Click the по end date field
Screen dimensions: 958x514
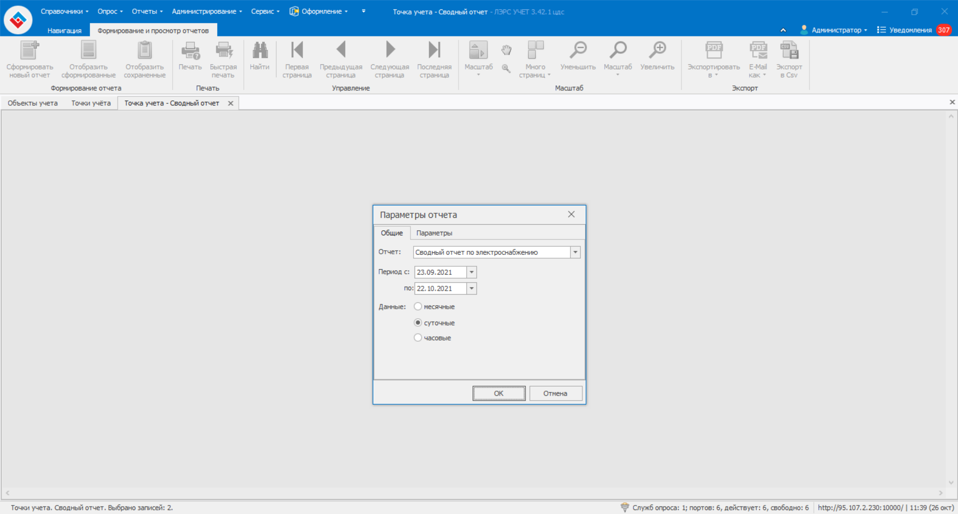441,288
